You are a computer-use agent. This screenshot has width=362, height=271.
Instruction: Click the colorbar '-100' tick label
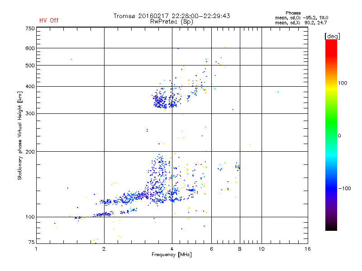pos(345,188)
